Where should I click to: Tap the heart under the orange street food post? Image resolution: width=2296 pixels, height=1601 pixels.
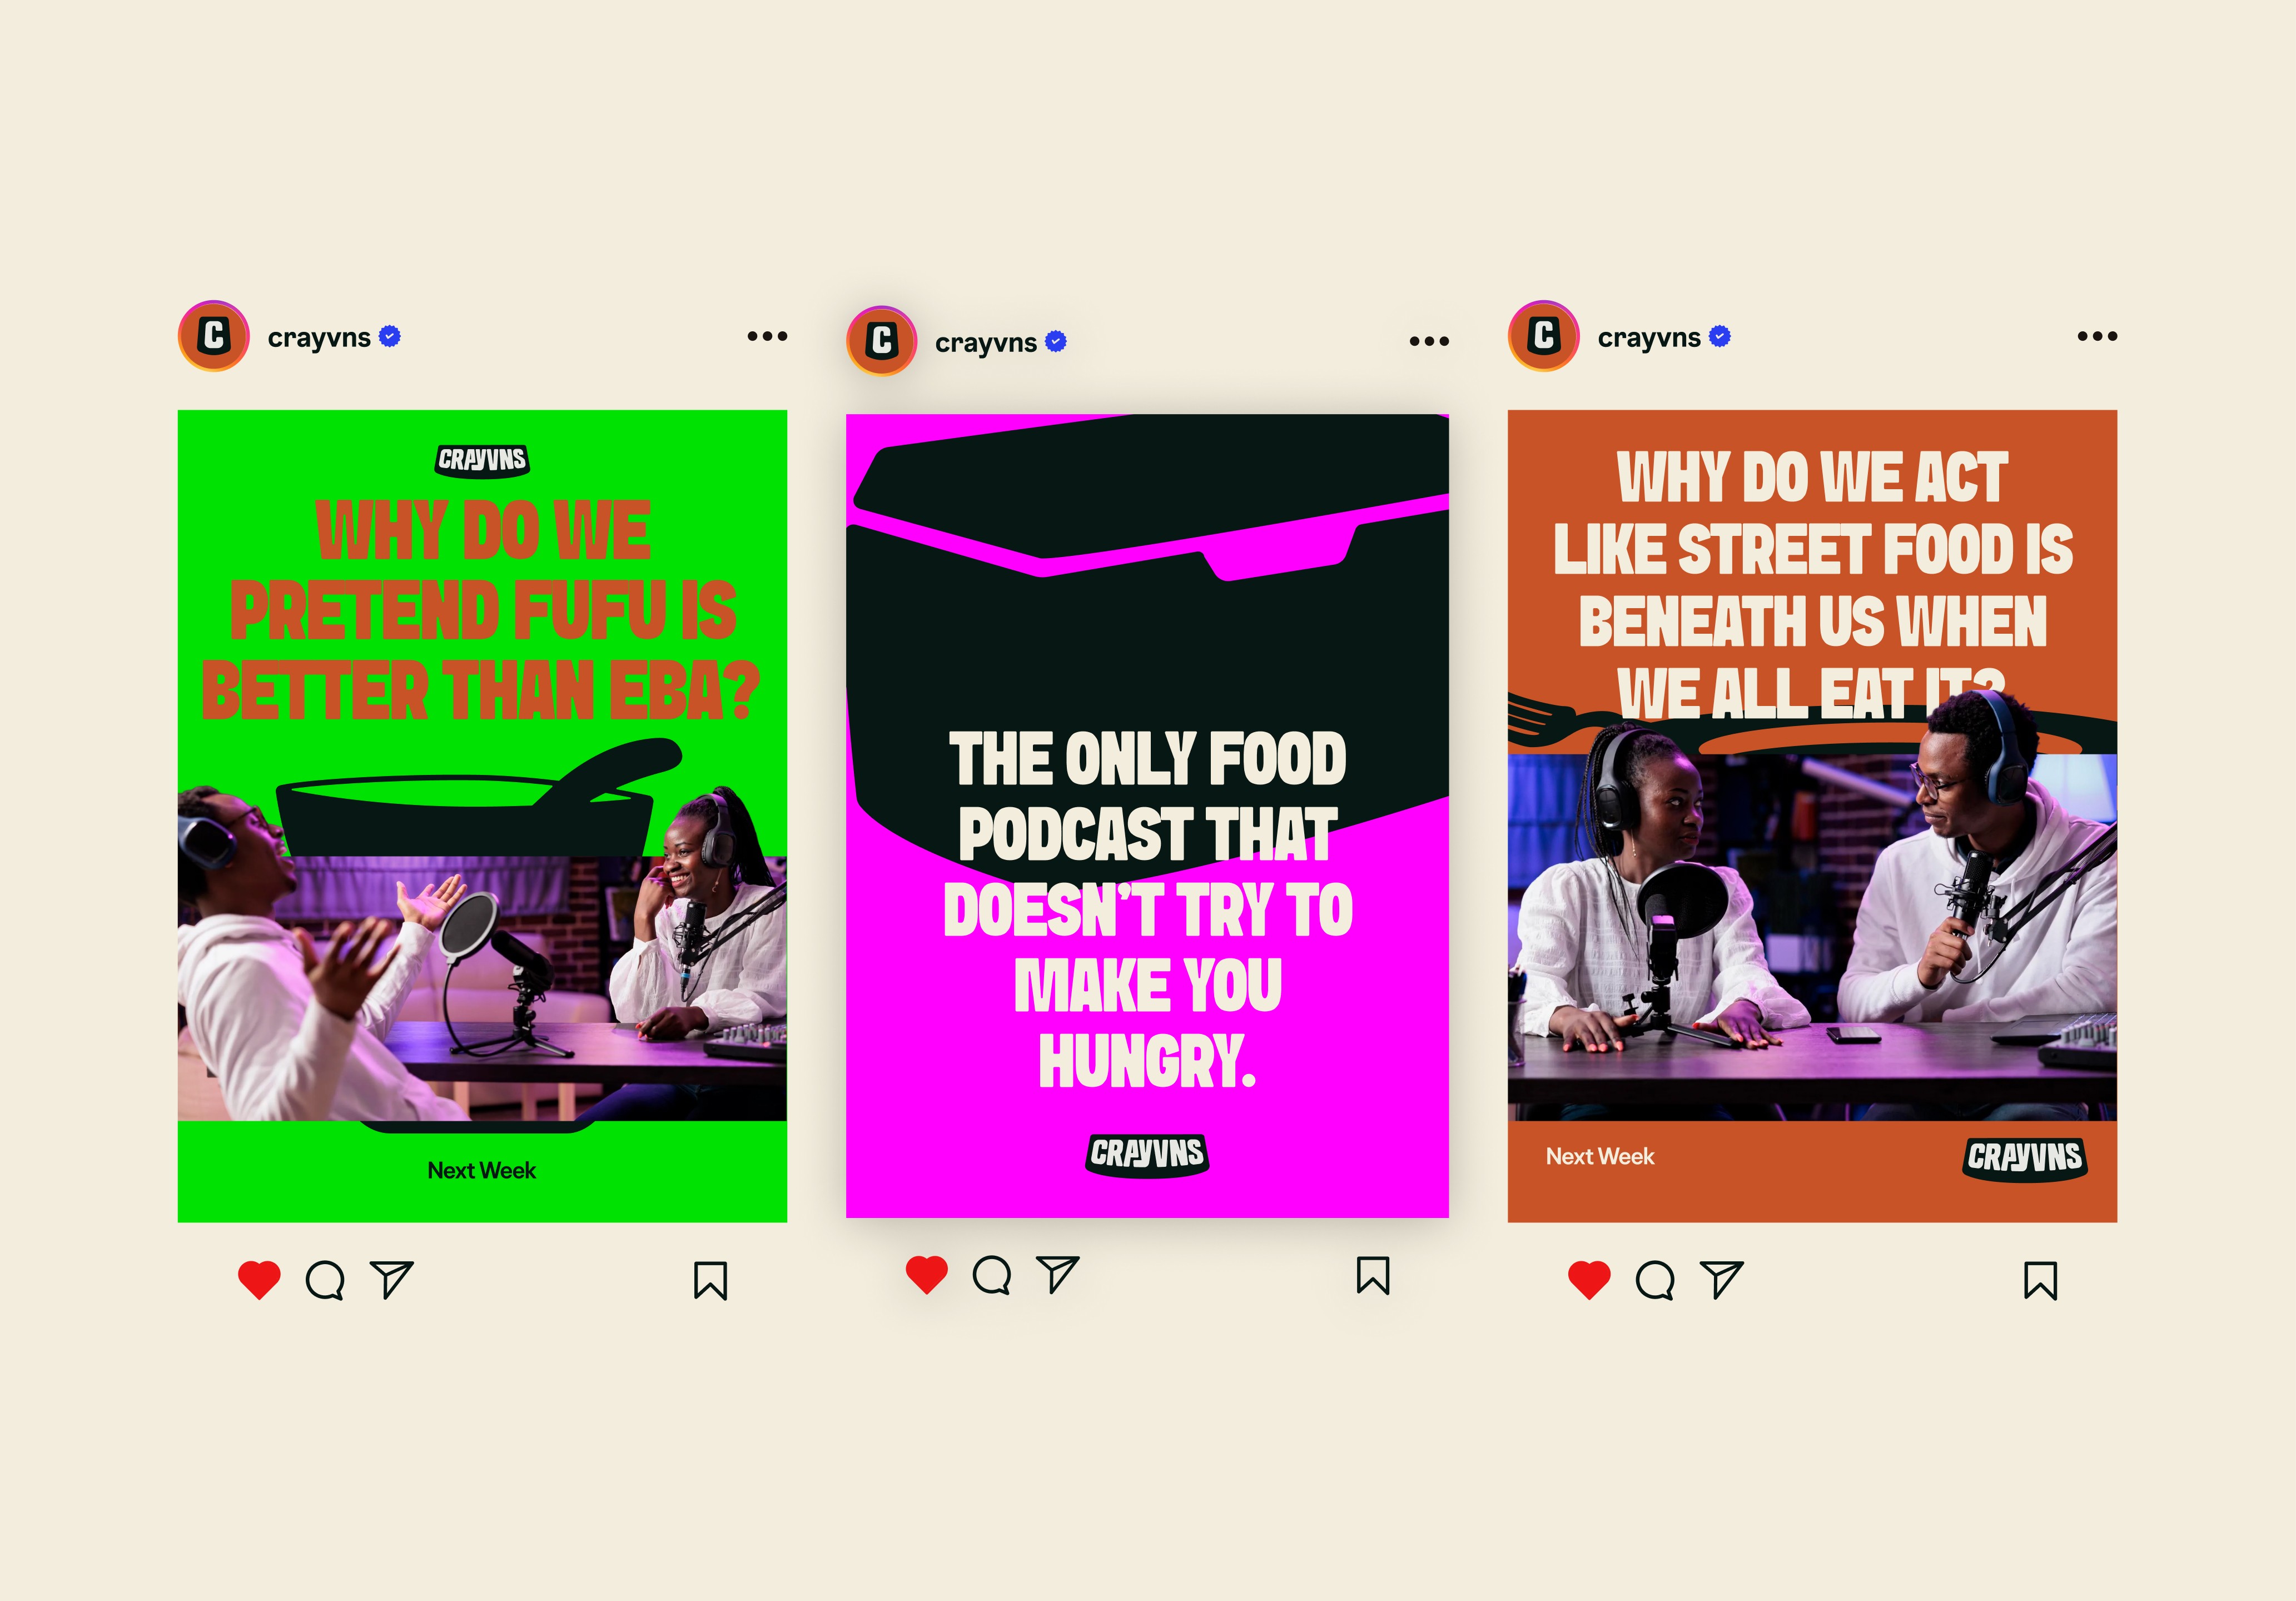point(1589,1280)
